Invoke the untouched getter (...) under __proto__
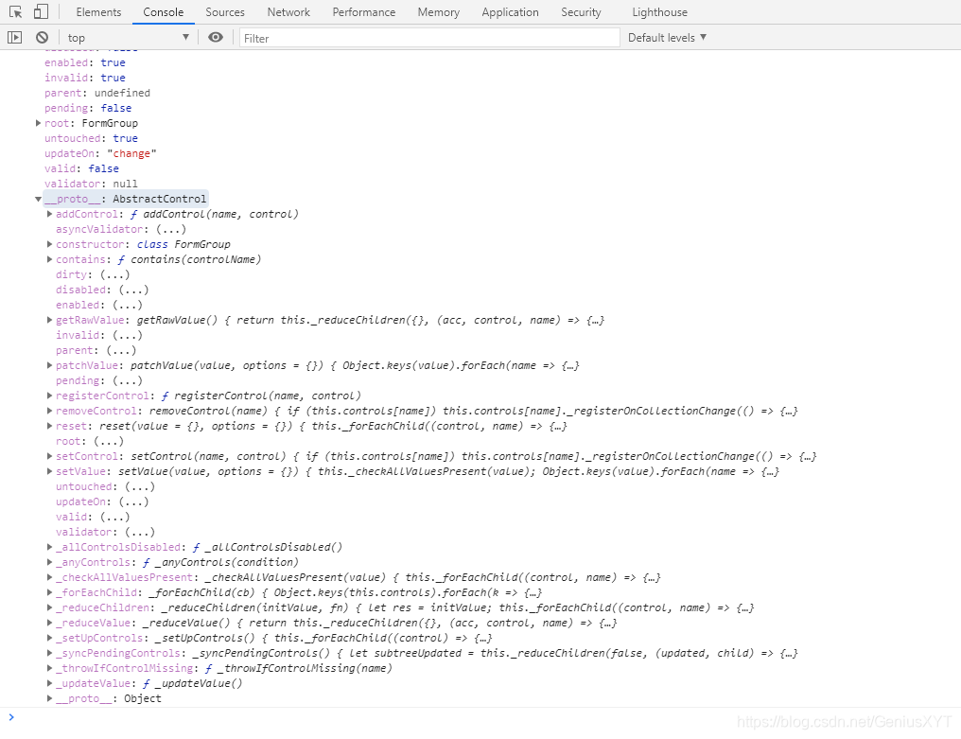Screen dimensions: 961x739 [139, 486]
